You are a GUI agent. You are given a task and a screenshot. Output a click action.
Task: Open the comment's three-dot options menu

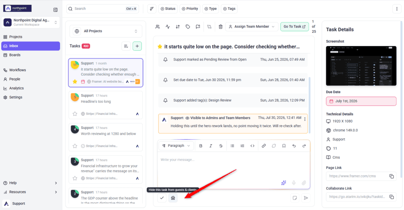[x=305, y=119]
